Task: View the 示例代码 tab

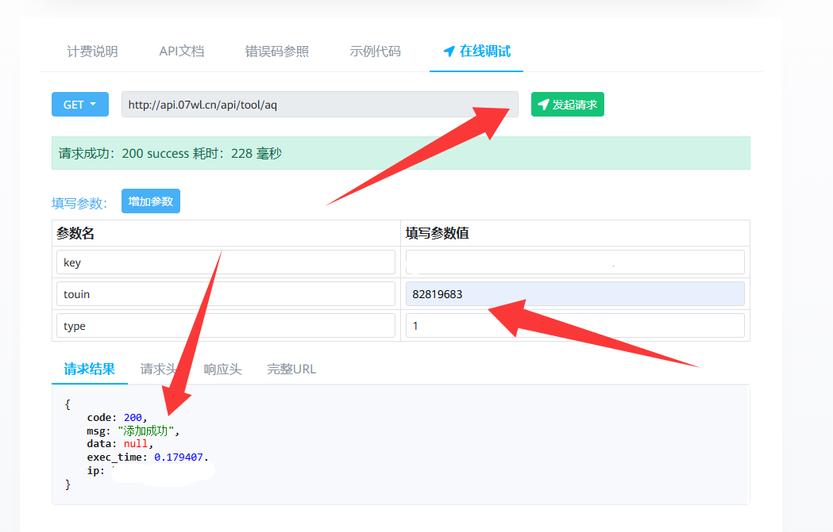Action: [375, 52]
